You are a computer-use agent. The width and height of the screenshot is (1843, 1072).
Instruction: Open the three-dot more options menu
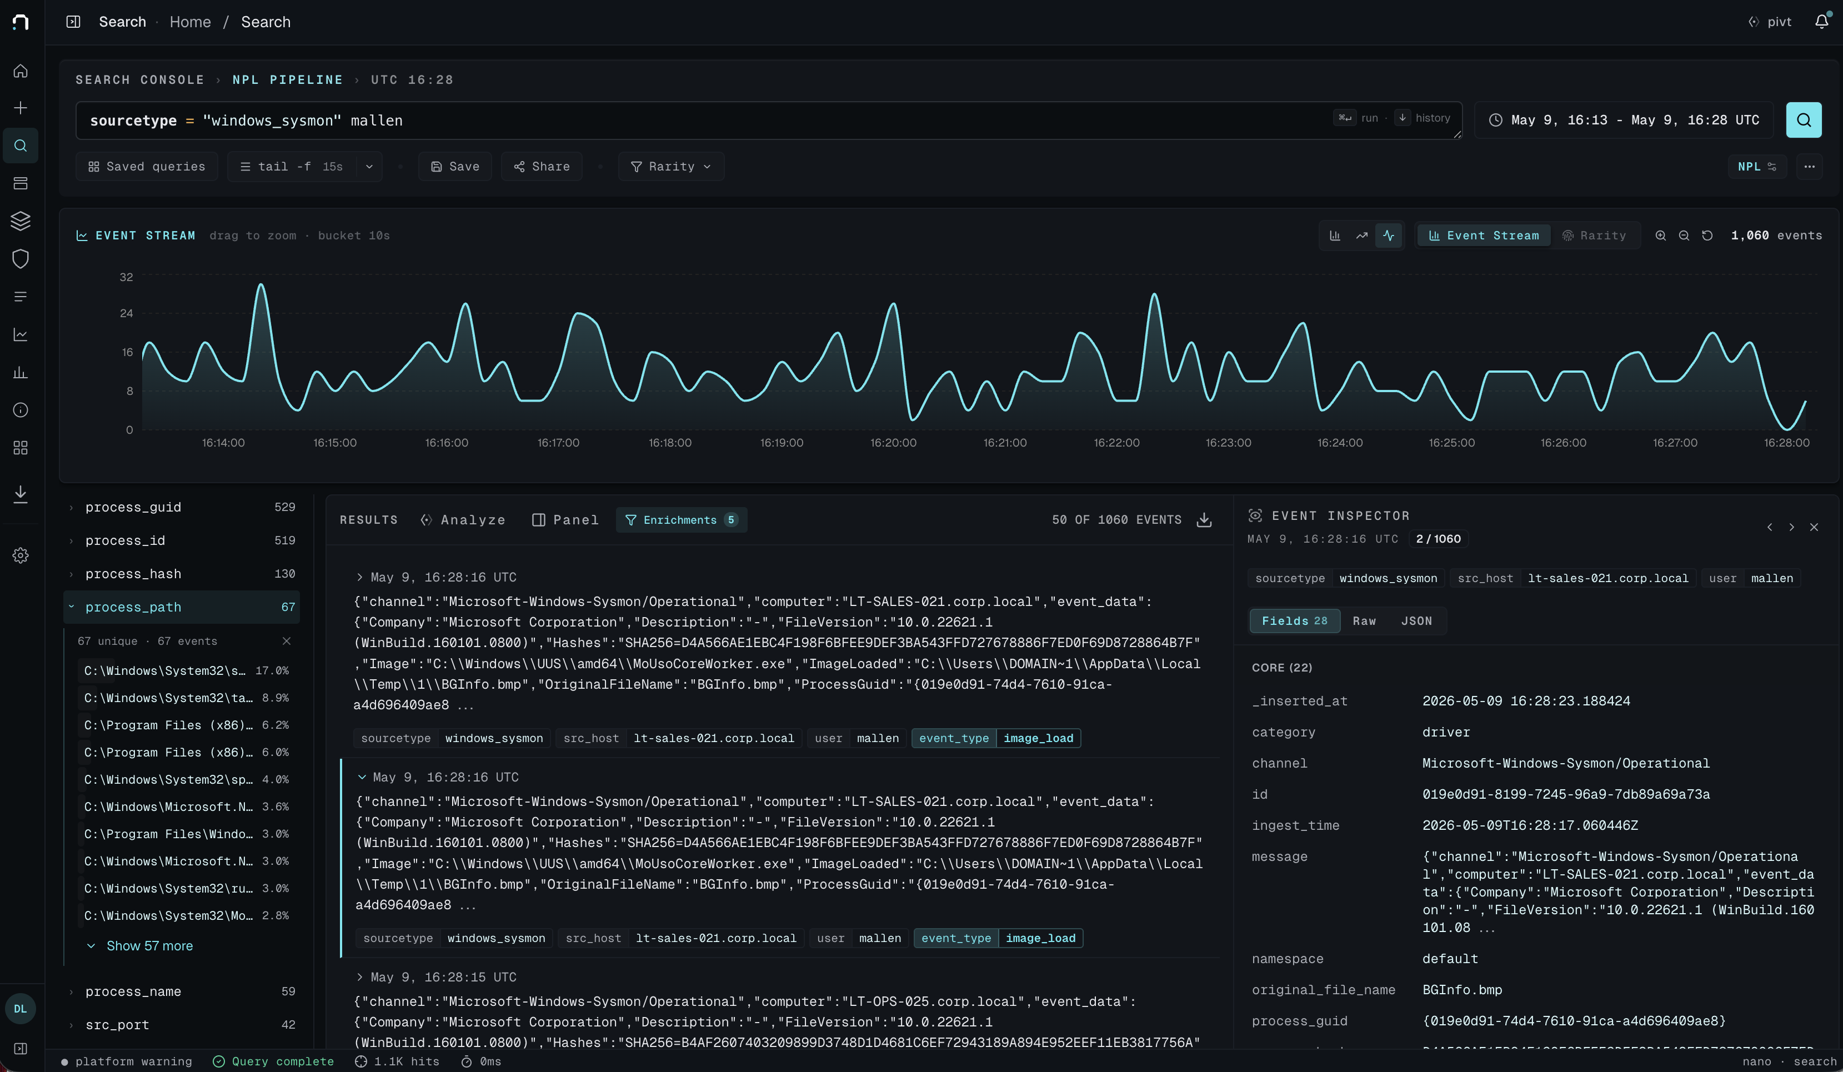pyautogui.click(x=1809, y=167)
